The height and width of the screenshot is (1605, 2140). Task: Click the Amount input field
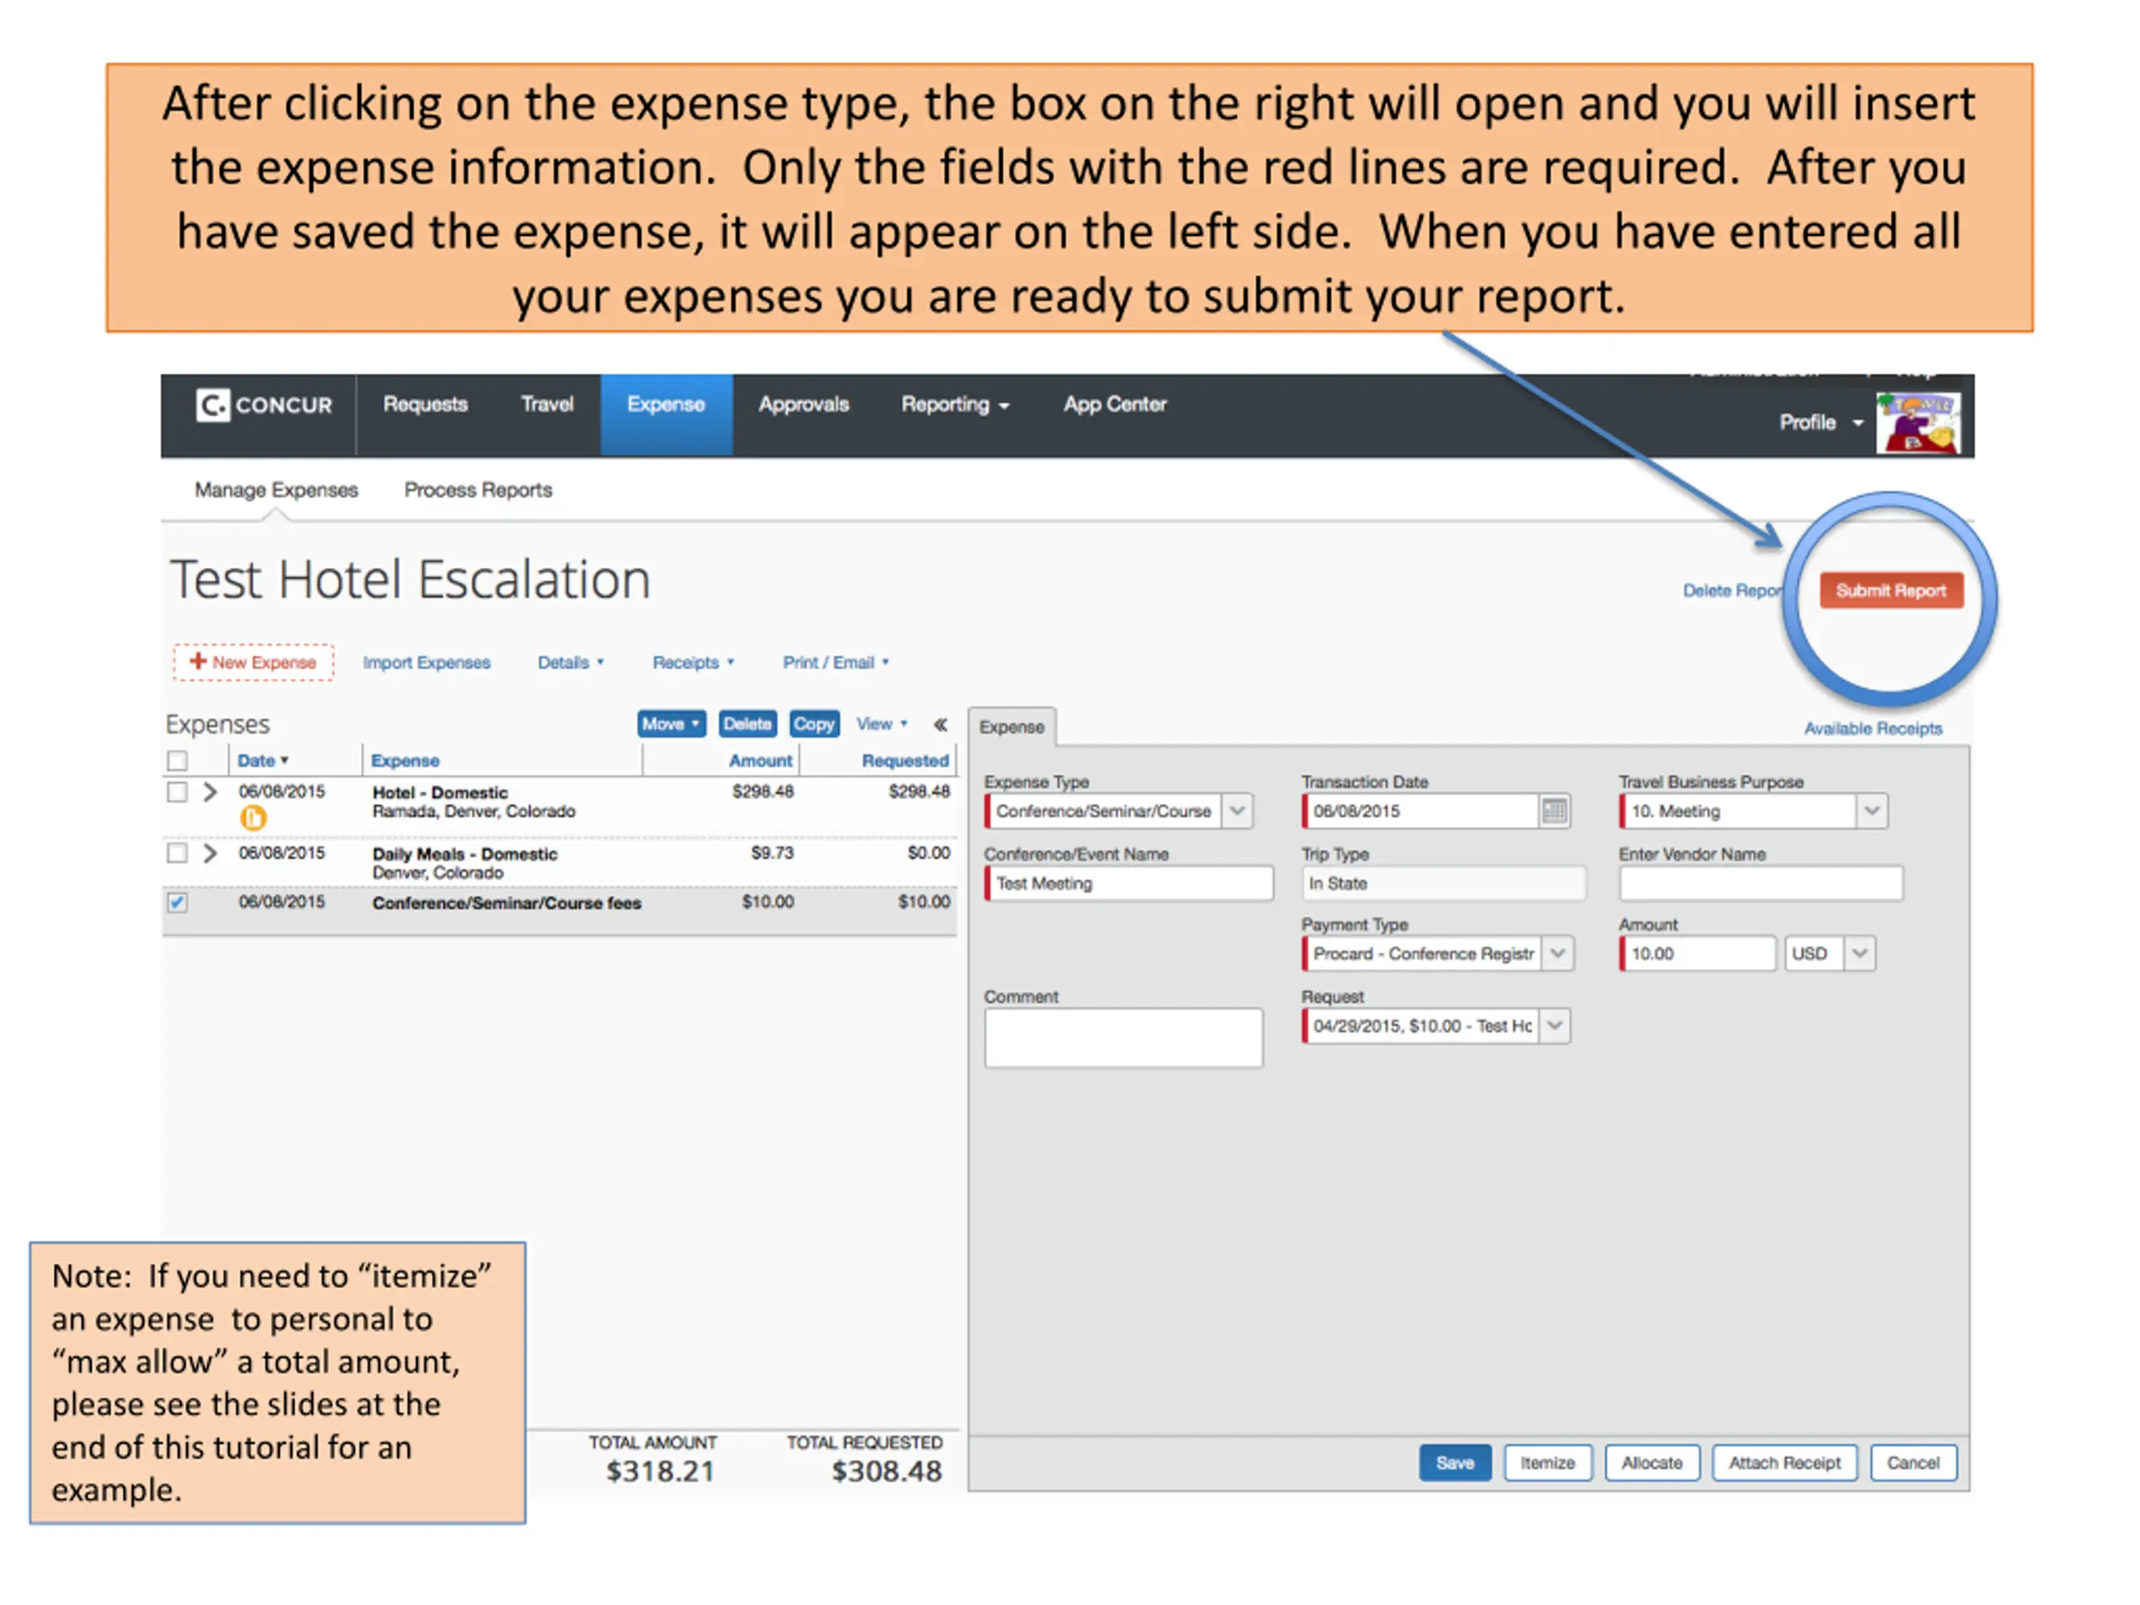[1697, 953]
